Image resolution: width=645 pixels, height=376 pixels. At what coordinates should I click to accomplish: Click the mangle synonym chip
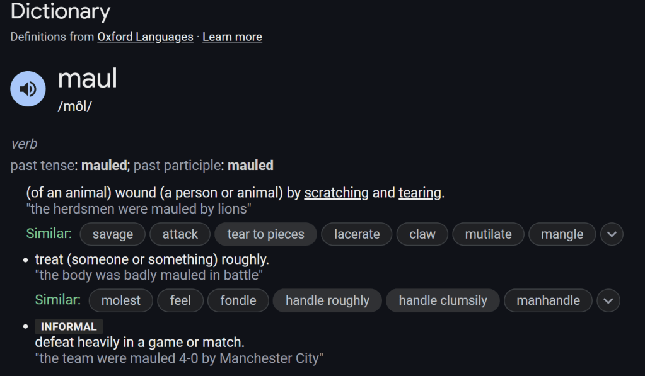(x=562, y=234)
